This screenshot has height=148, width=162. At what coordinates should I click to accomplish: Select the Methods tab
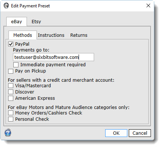[23, 35]
